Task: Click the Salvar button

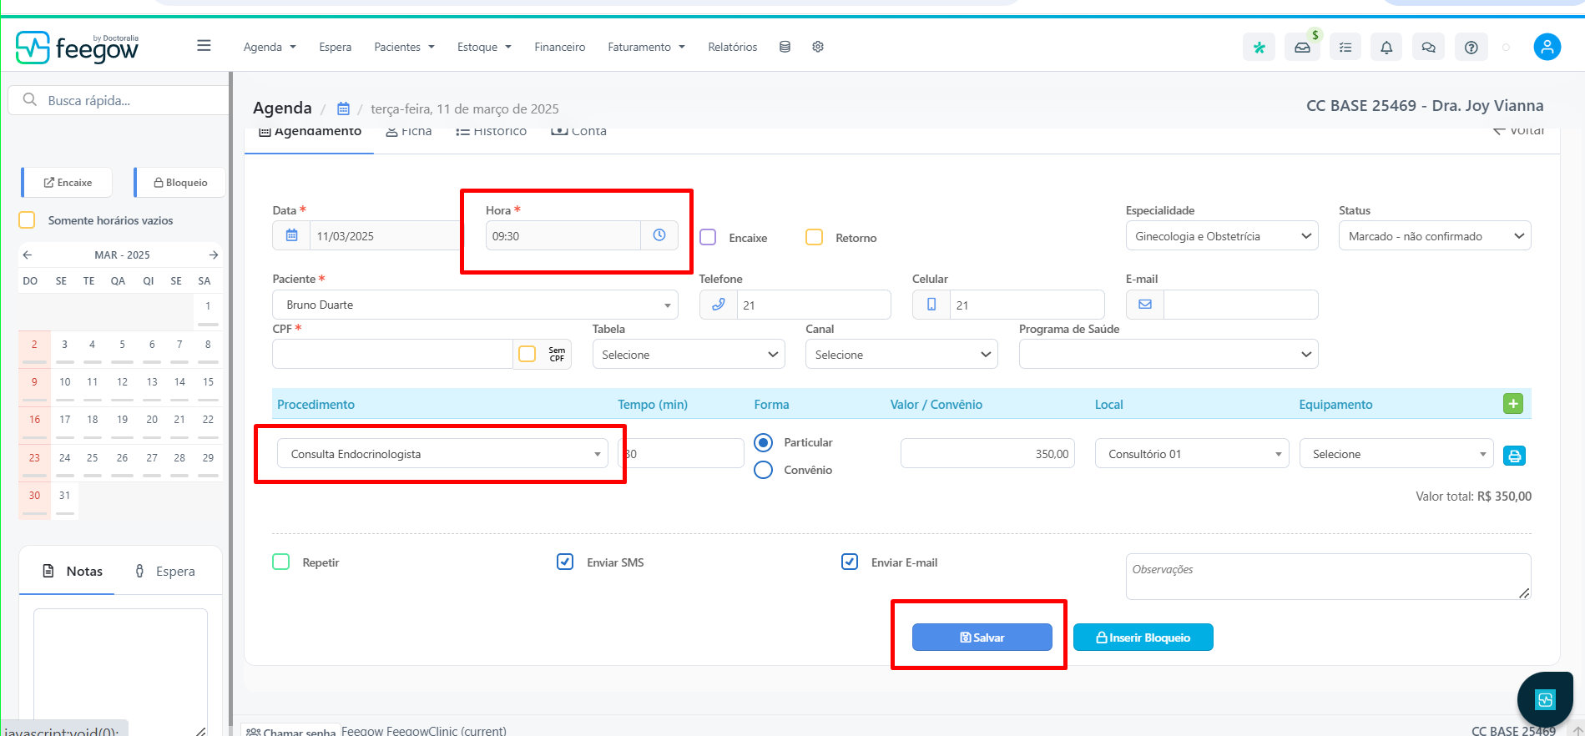Action: point(982,638)
